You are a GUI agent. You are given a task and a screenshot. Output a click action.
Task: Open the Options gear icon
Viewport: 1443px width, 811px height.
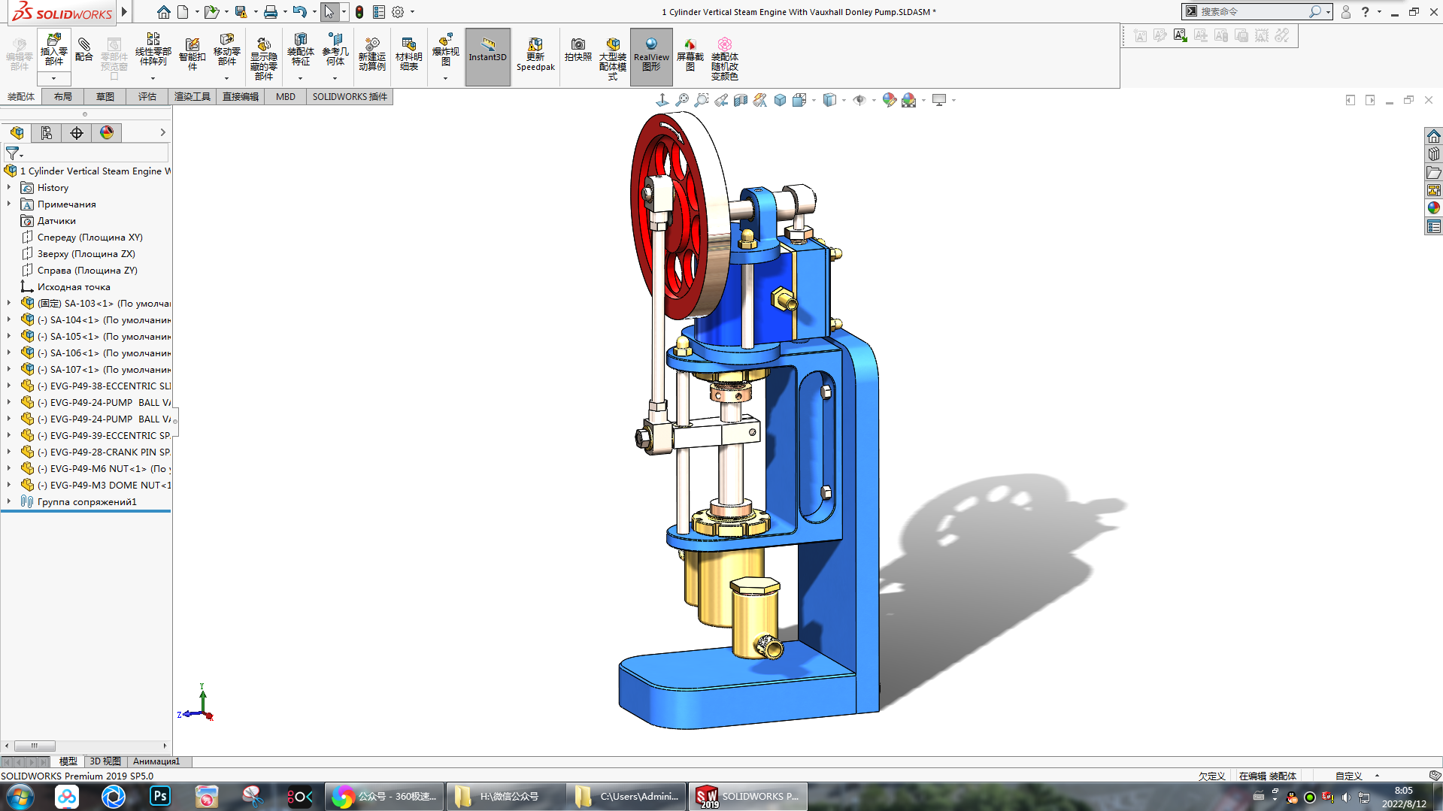pos(398,12)
